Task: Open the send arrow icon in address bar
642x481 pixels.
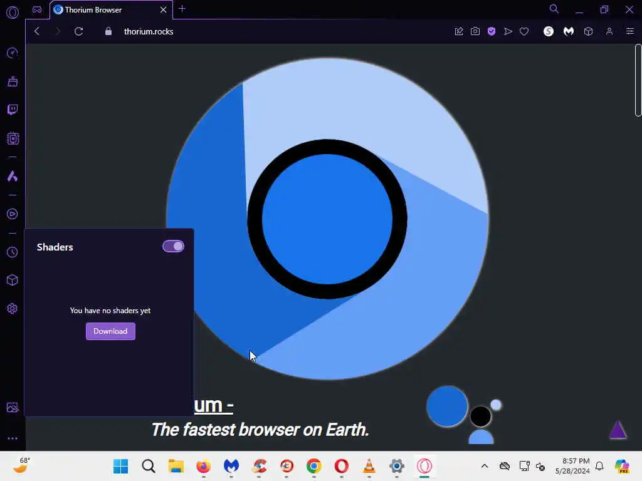Action: pos(508,31)
